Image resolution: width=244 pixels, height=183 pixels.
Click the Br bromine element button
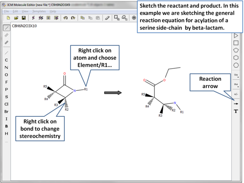click(x=6, y=111)
